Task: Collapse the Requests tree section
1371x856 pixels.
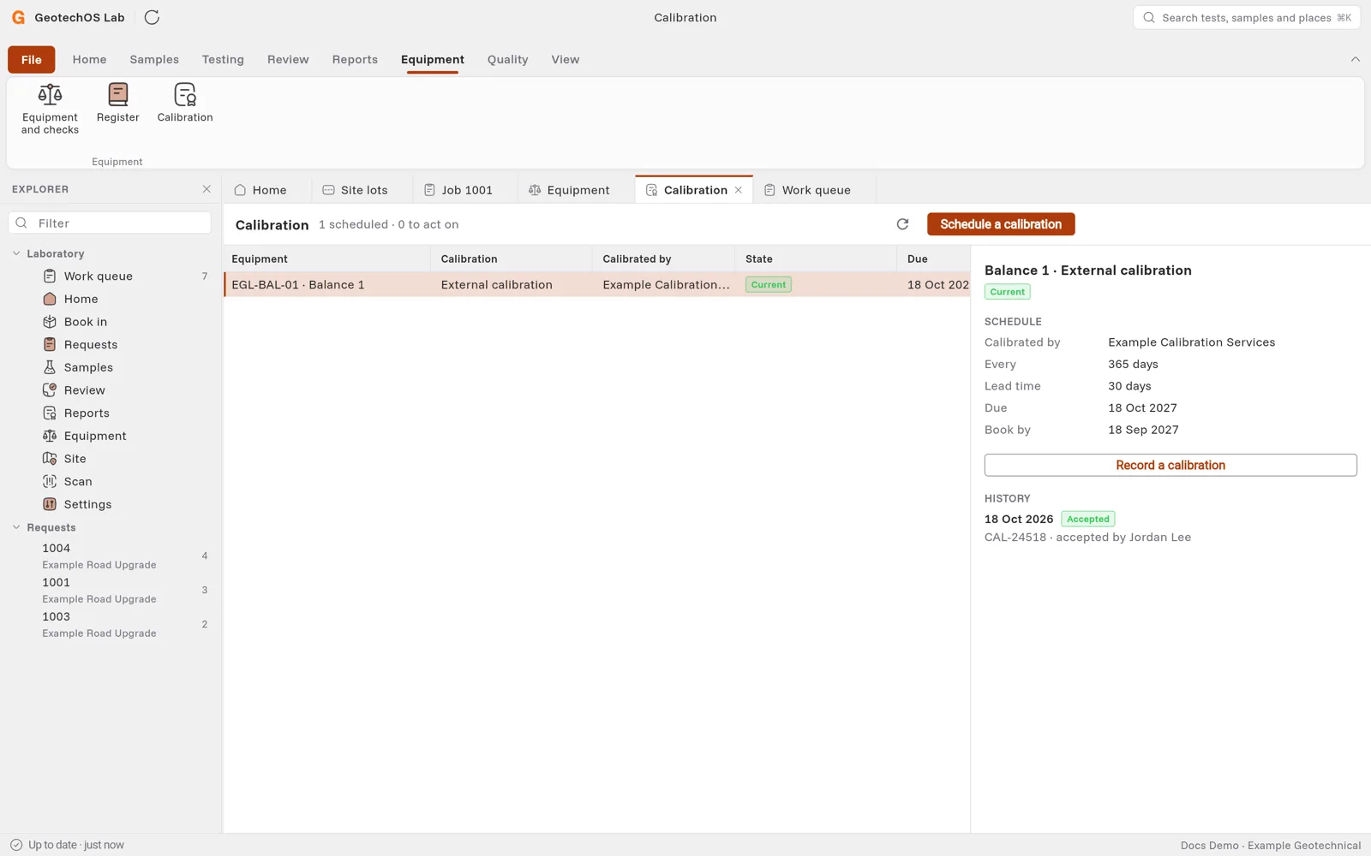Action: point(16,527)
